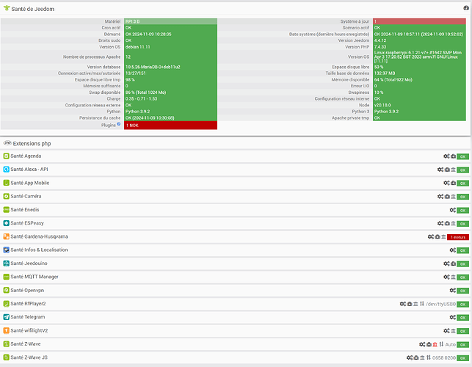The image size is (472, 367).
Task: Click the gears icon in Santé Alexa - API row
Action: pos(440,170)
